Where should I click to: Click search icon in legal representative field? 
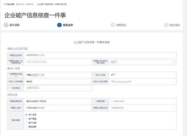[173, 62]
